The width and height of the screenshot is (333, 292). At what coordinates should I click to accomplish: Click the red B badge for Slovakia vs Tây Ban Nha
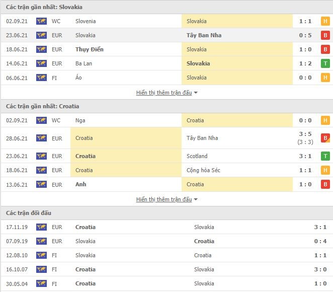325,35
